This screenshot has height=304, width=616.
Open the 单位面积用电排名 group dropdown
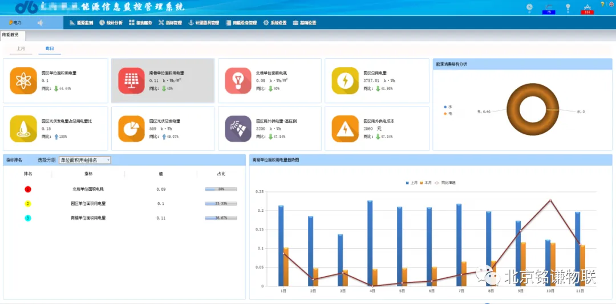[x=85, y=160]
